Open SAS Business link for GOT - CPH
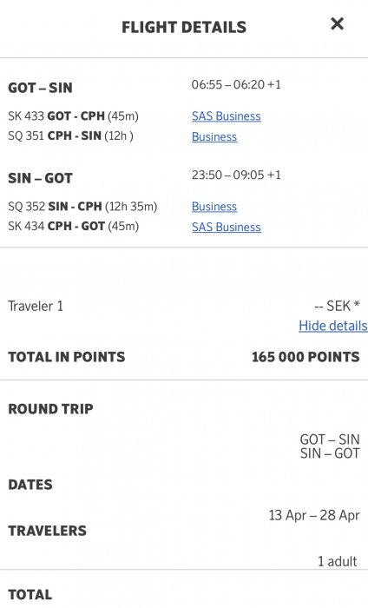Viewport: 368px width, 608px height. pyautogui.click(x=227, y=116)
